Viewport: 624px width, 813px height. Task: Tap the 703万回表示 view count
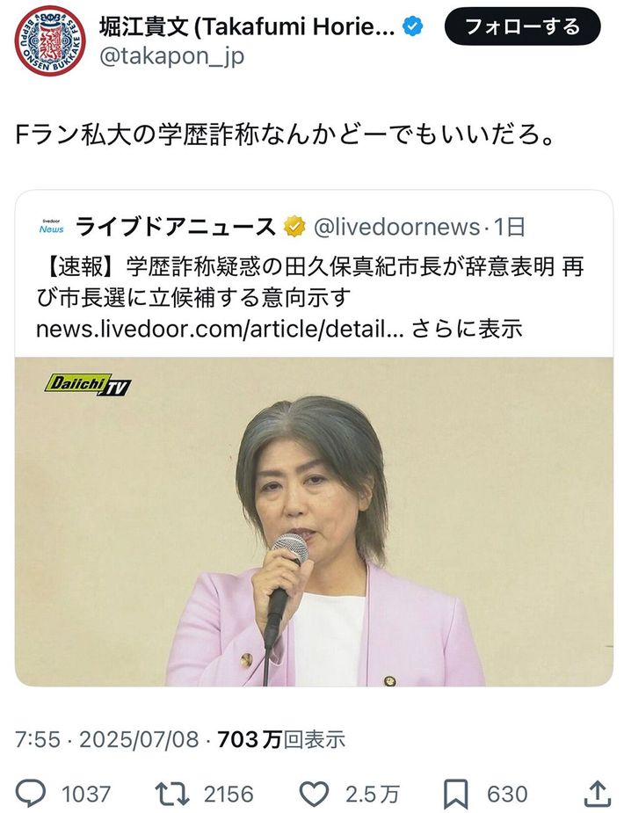tap(281, 739)
